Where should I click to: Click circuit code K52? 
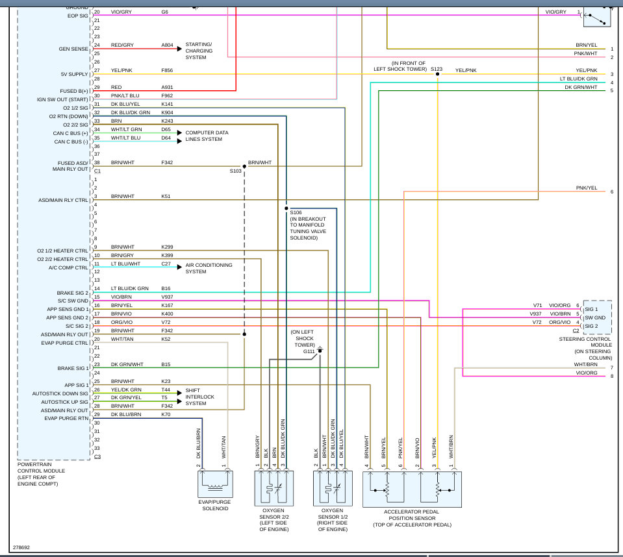166,339
